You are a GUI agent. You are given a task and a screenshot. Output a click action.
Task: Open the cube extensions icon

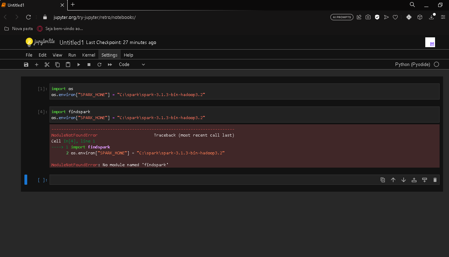(420, 17)
